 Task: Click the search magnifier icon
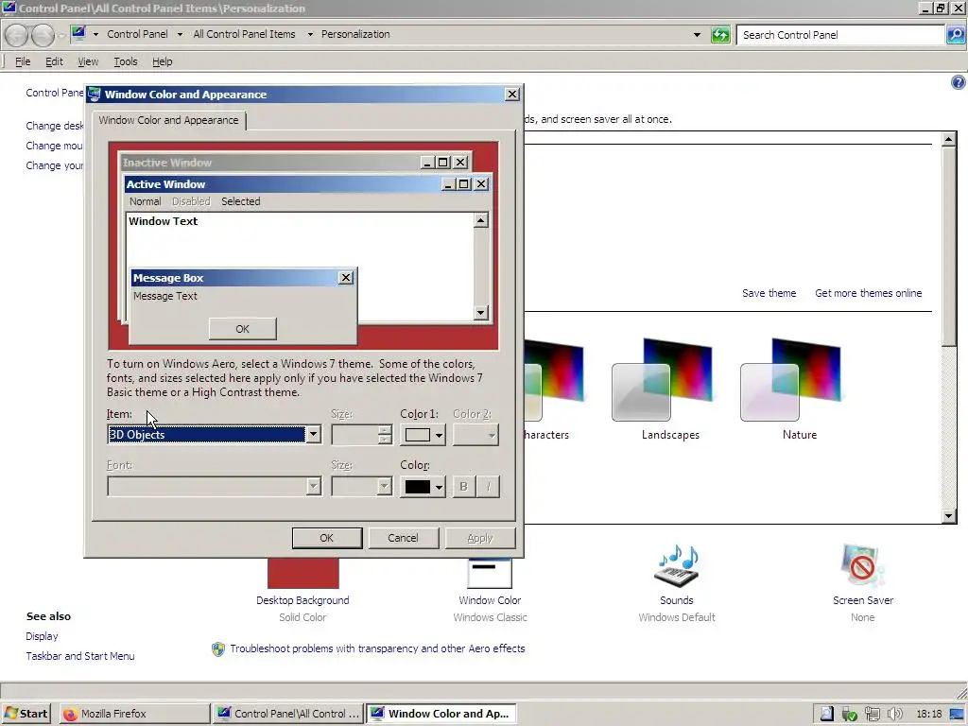tap(955, 35)
